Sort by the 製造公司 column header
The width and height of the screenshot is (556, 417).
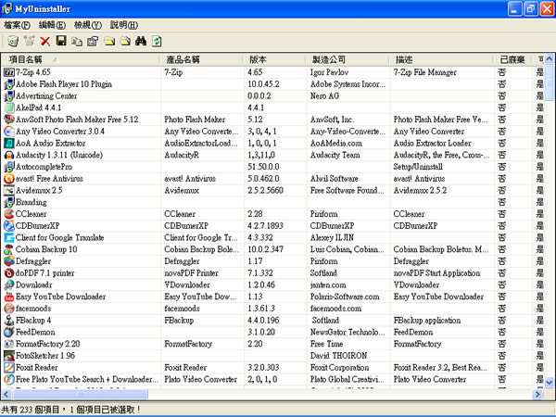[347, 59]
